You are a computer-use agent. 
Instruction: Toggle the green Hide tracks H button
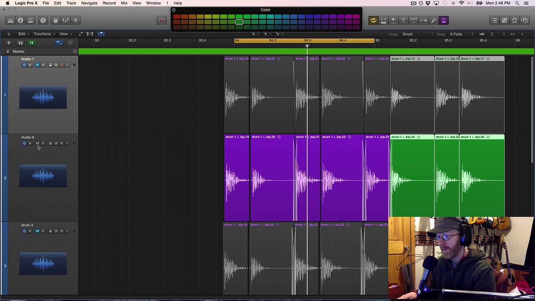(31, 43)
